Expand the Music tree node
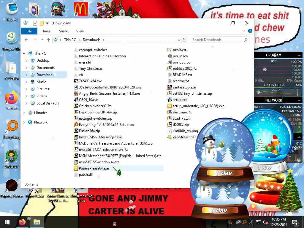The width and height of the screenshot is (304, 228). [26, 82]
